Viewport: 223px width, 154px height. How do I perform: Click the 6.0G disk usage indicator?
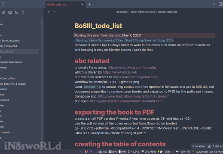pyautogui.click(x=103, y=152)
